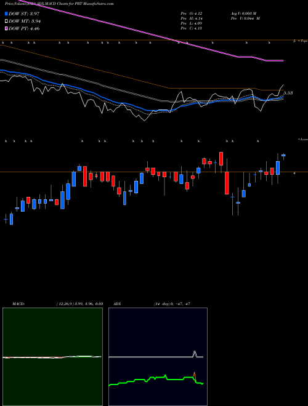Select the 'DOW ST: 3.97' legend text

click(24, 14)
